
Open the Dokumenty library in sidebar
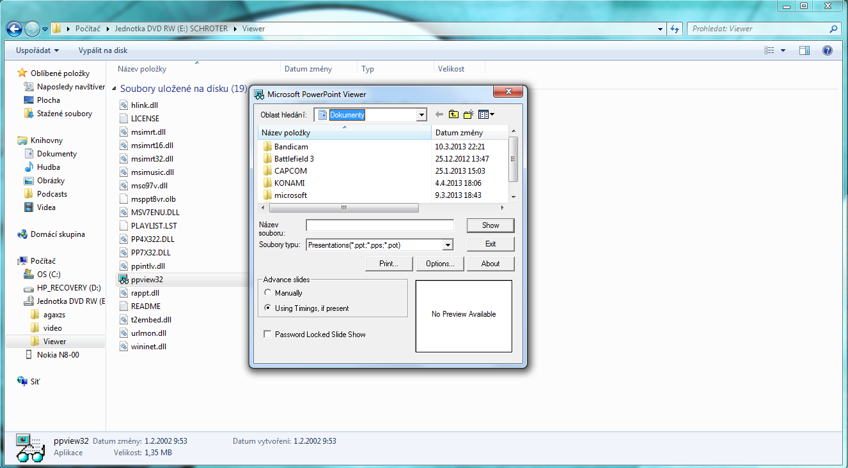tap(51, 154)
